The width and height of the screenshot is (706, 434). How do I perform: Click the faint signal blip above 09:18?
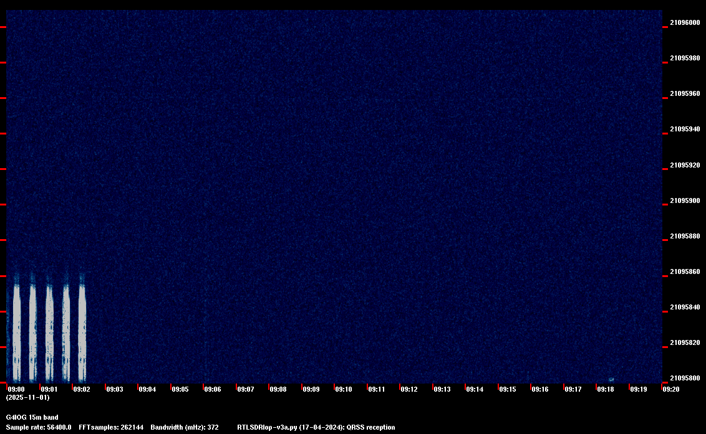(611, 380)
